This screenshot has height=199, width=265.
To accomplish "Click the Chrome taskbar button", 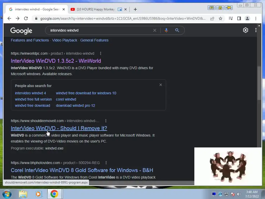I will tap(54, 194).
